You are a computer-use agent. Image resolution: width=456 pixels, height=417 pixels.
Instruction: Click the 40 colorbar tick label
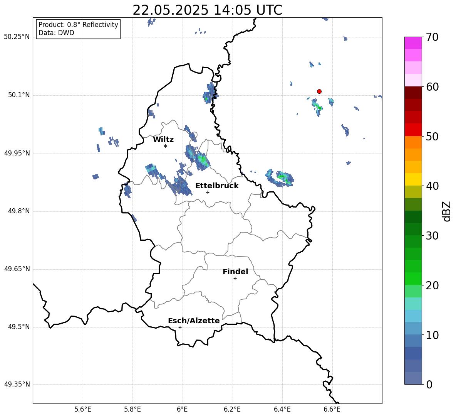click(432, 186)
